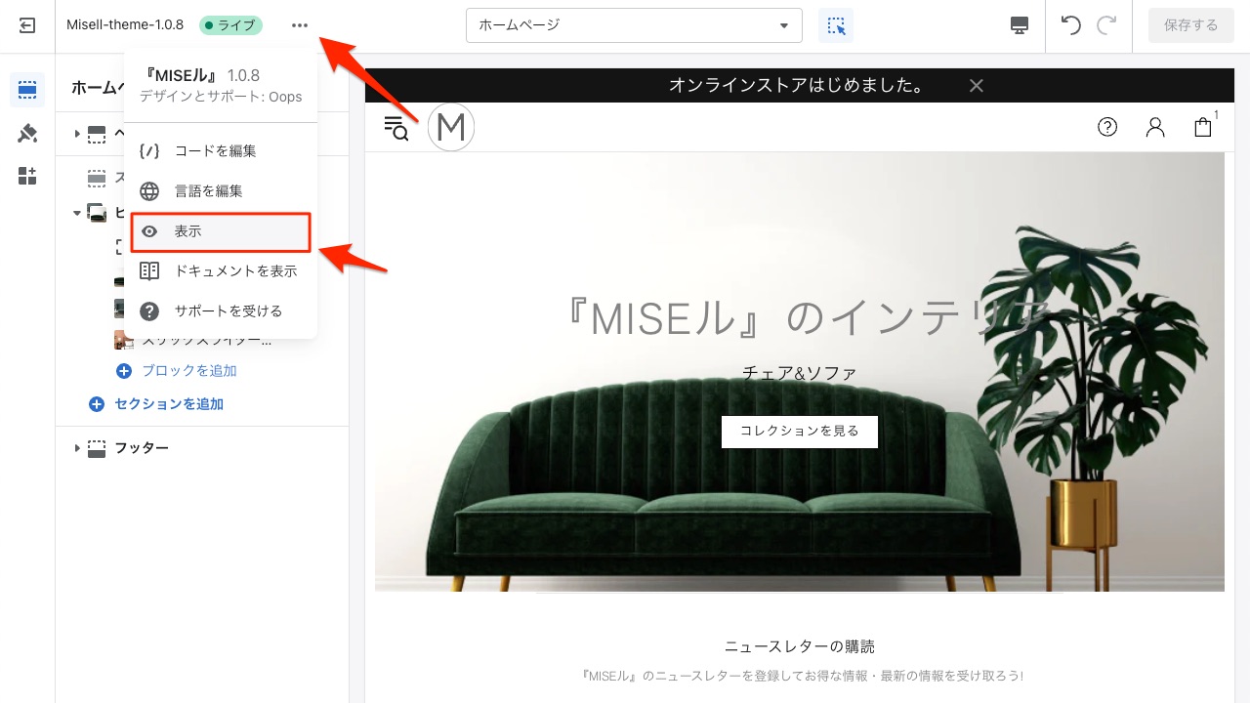Click the フッター section icon
1250x703 pixels.
[97, 448]
